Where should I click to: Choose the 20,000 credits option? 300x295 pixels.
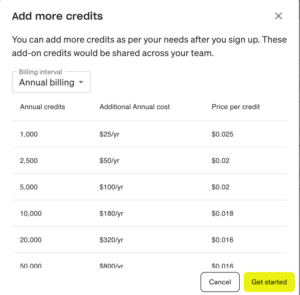click(30, 240)
